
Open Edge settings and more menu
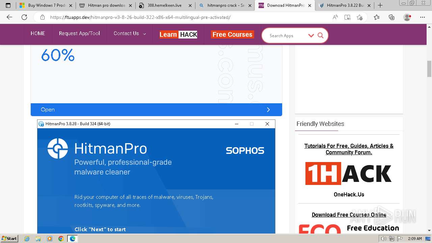tap(423, 17)
